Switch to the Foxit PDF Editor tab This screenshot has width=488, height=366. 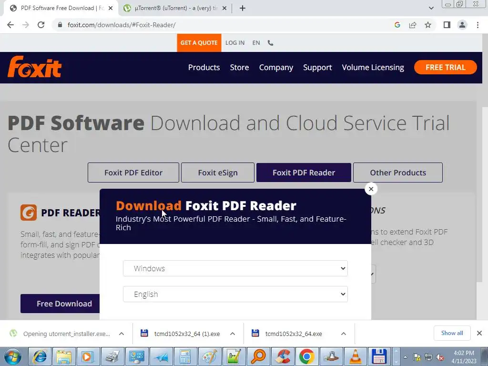tap(133, 173)
